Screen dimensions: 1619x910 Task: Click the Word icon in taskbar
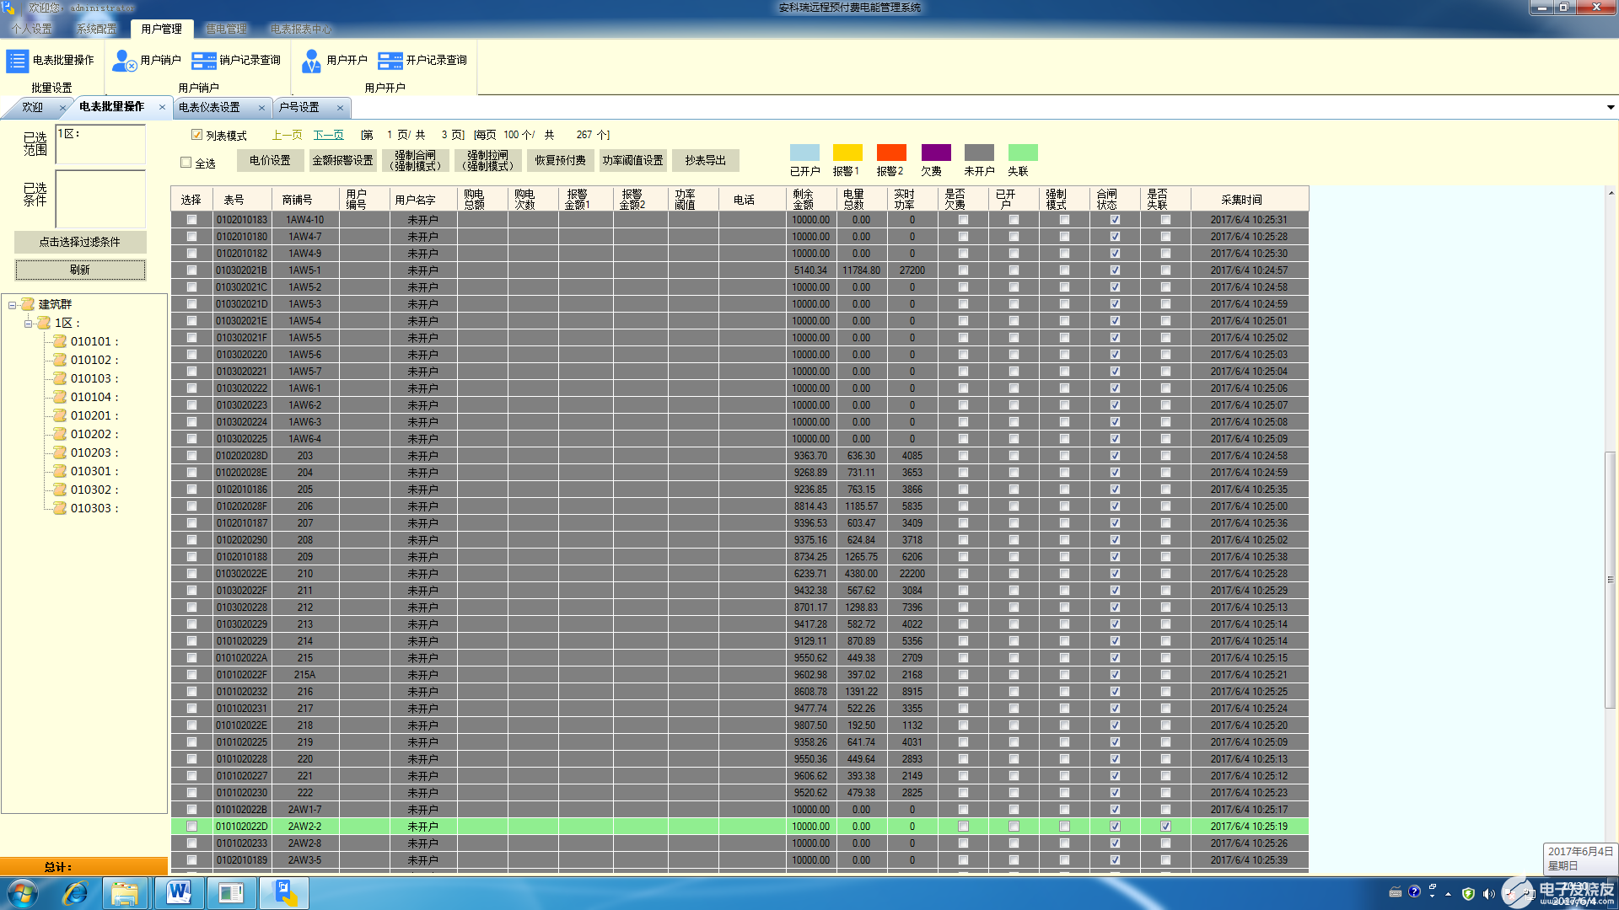[179, 893]
